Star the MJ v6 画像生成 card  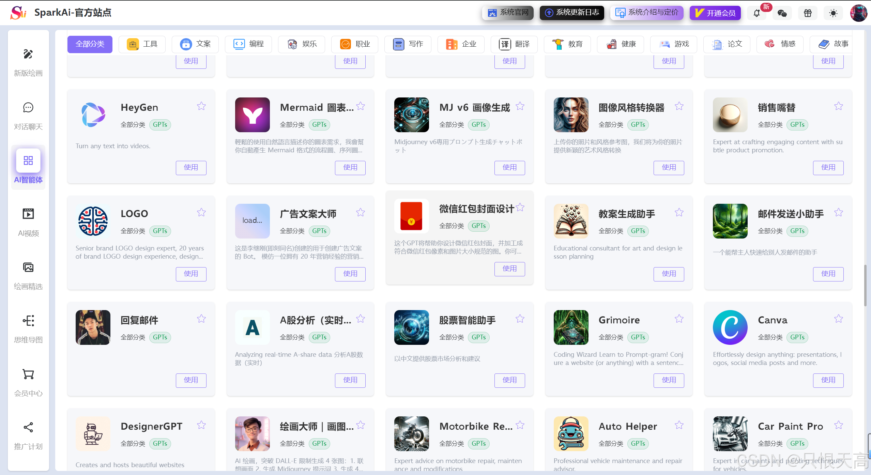click(520, 106)
